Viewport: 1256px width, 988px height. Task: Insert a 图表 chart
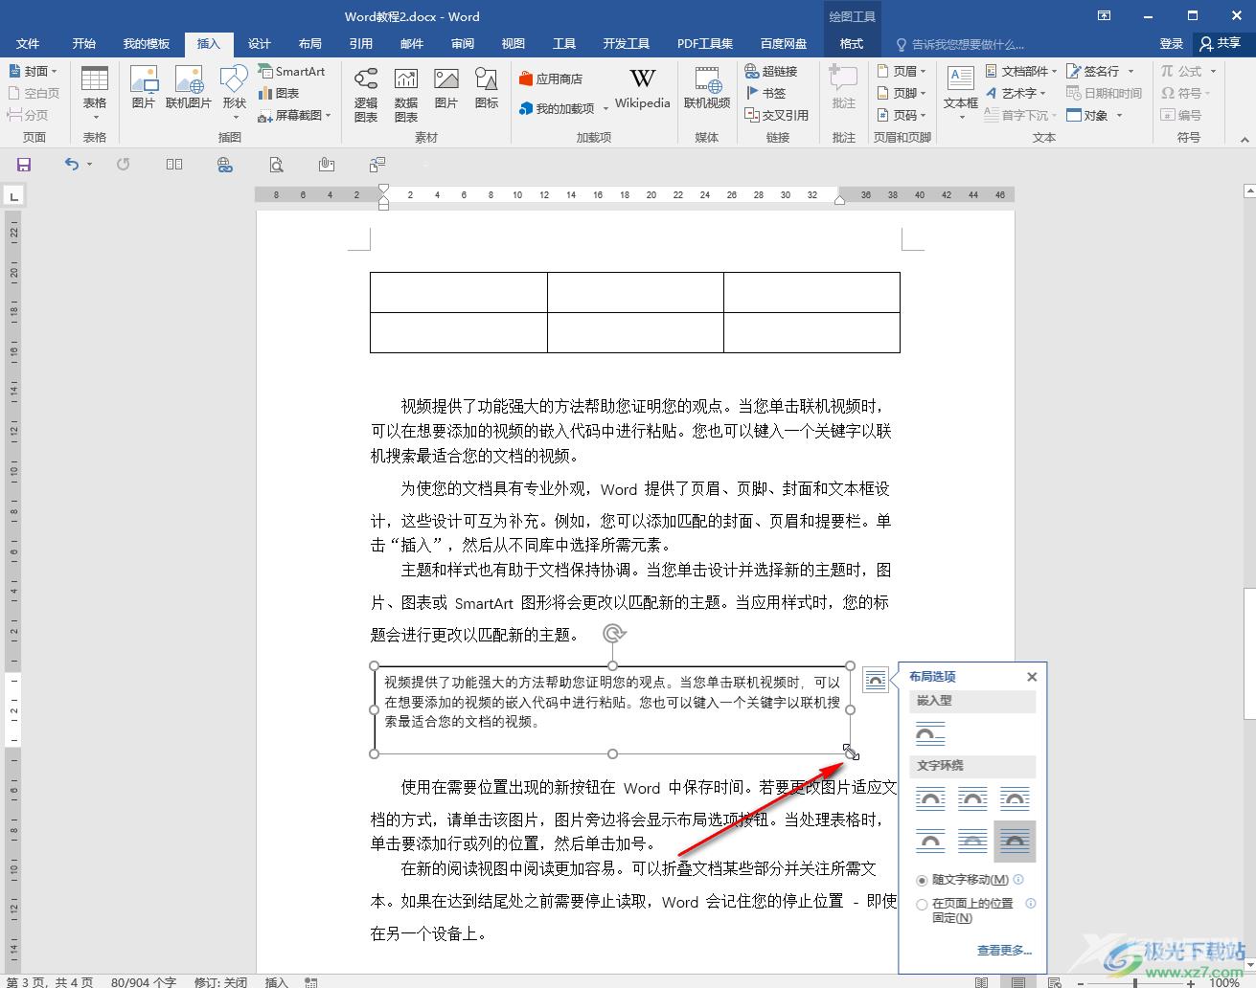(279, 93)
